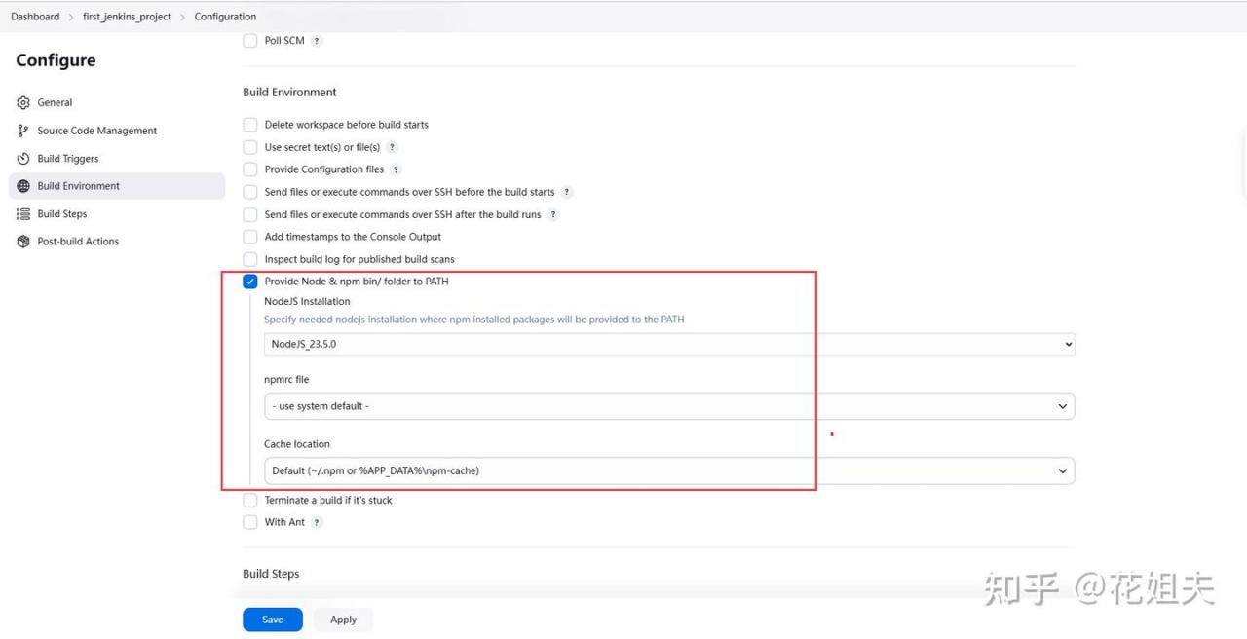This screenshot has height=639, width=1247.
Task: Uncheck Provide Node & npm bin/ folder to PATH
Action: [x=250, y=282]
